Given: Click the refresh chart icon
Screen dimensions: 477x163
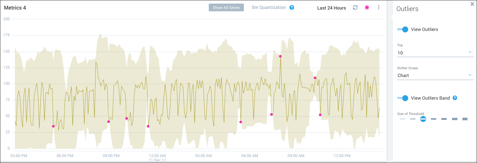Looking at the screenshot, I should tap(355, 7).
